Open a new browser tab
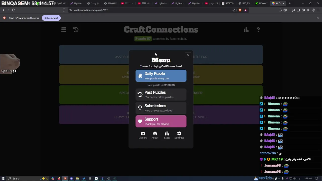The height and width of the screenshot is (181, 322). click(x=290, y=3)
